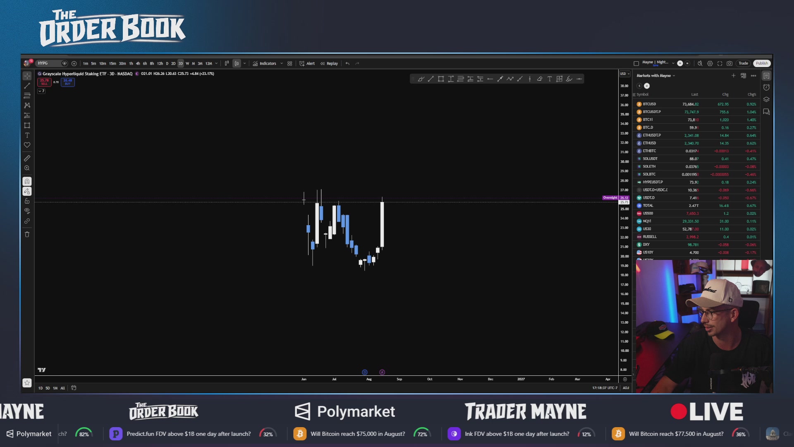The image size is (794, 447).
Task: Start bar Replay mode
Action: (x=329, y=63)
